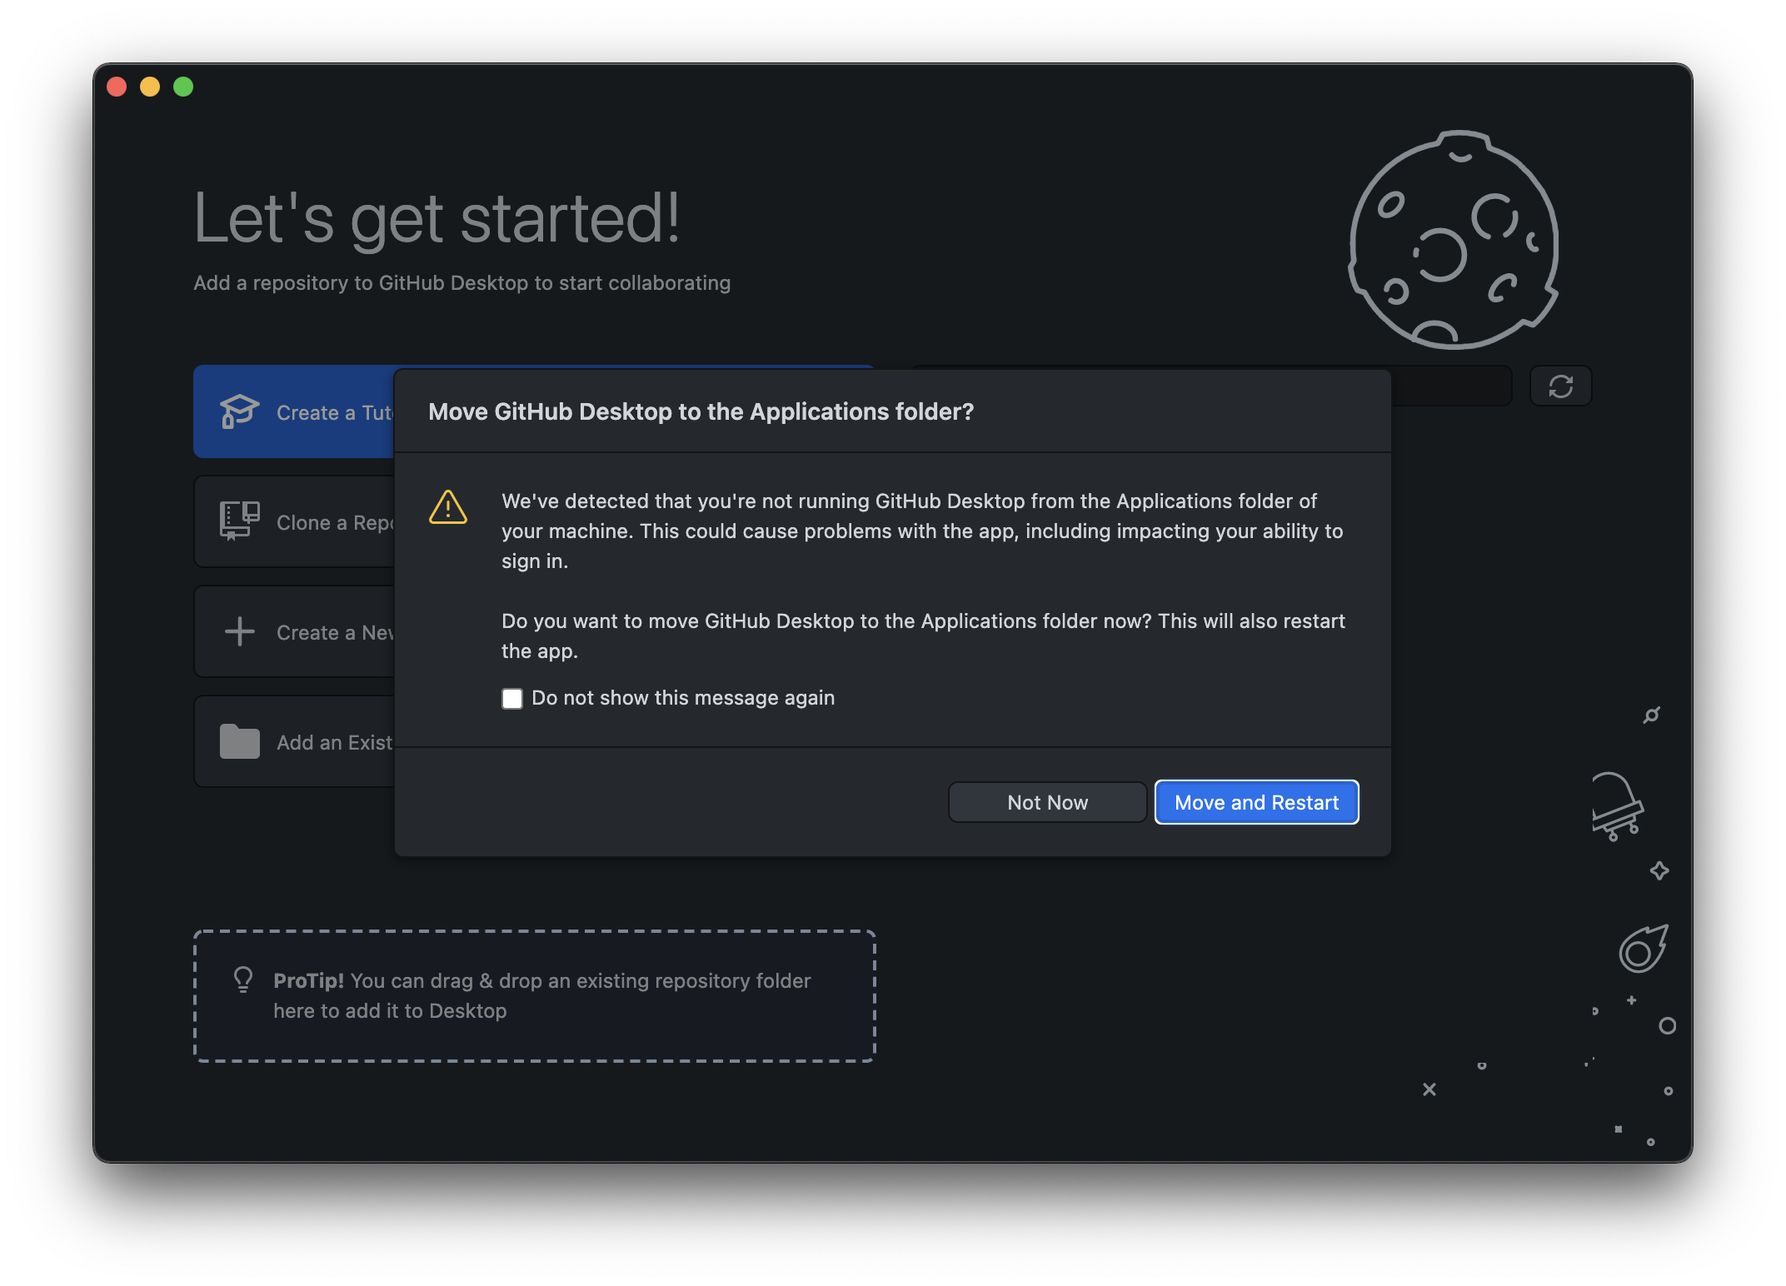The width and height of the screenshot is (1786, 1286).
Task: Select Add an Existing Repository option
Action: coord(294,741)
